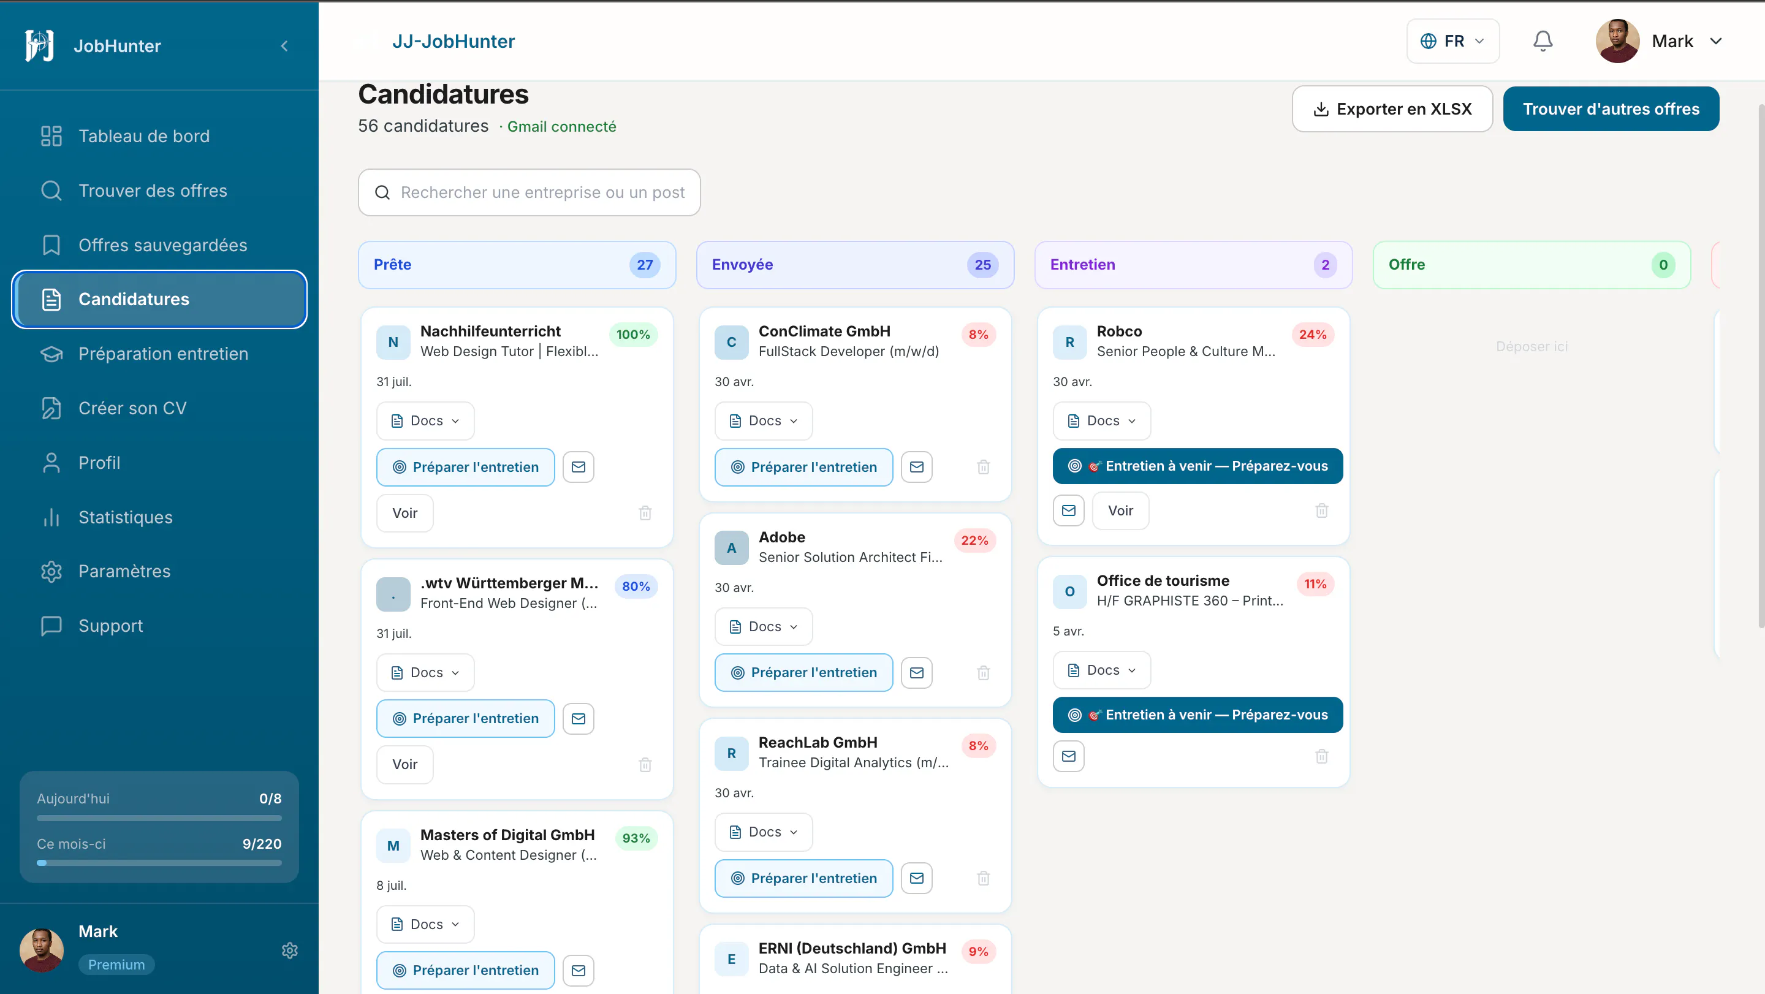Click Mark's avatar at sidebar bottom
The width and height of the screenshot is (1765, 994).
click(42, 950)
